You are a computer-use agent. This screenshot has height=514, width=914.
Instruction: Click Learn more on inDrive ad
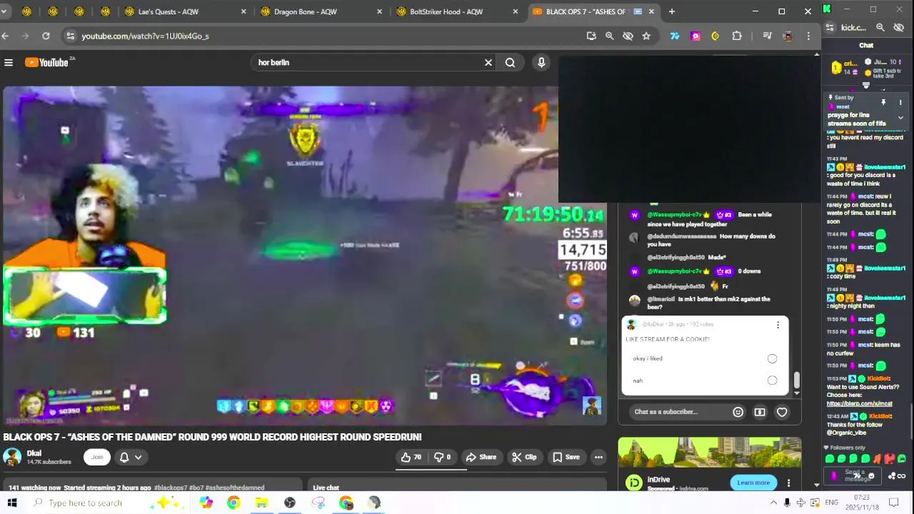(x=753, y=483)
